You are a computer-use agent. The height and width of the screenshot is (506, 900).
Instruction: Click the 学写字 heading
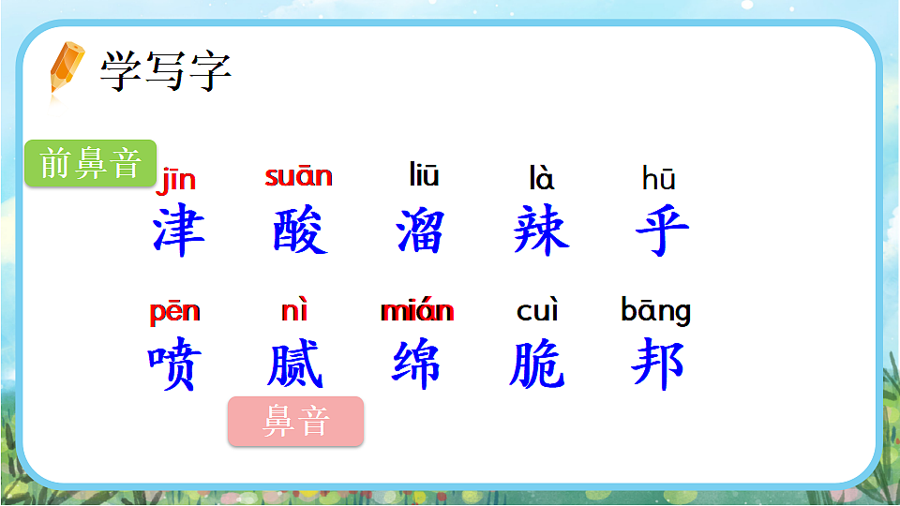166,72
